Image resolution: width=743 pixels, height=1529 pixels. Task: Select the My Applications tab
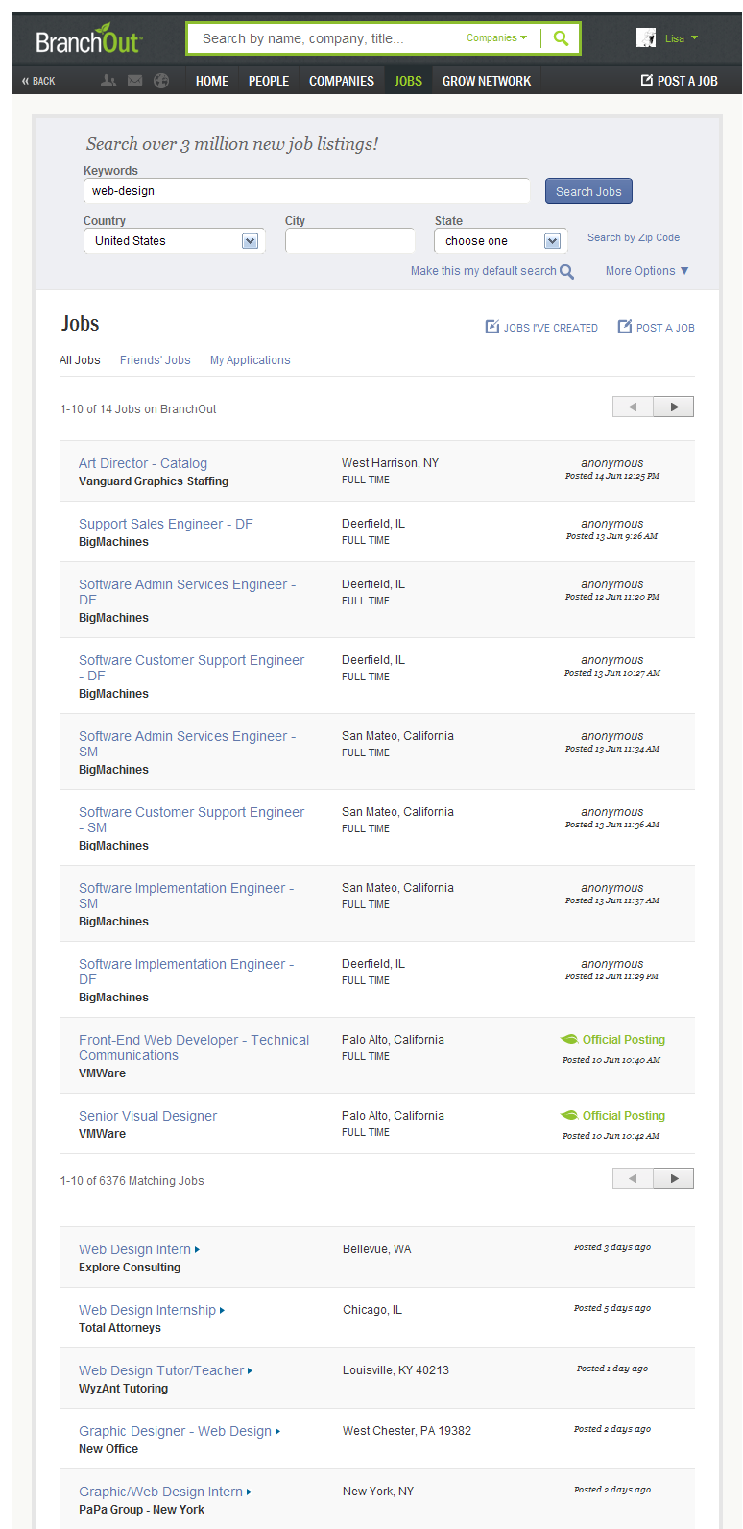[251, 360]
